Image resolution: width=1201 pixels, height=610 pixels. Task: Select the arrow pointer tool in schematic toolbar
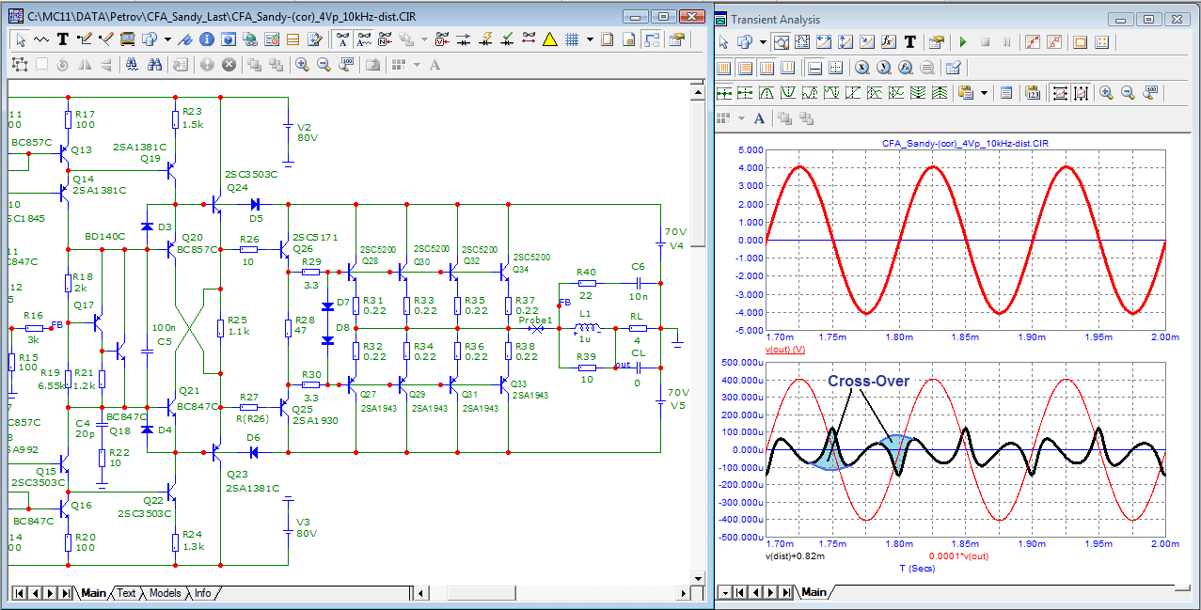click(21, 39)
